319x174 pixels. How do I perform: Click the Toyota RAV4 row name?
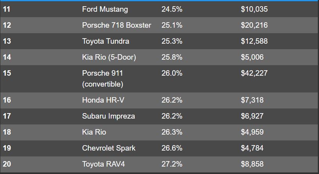tap(103, 164)
